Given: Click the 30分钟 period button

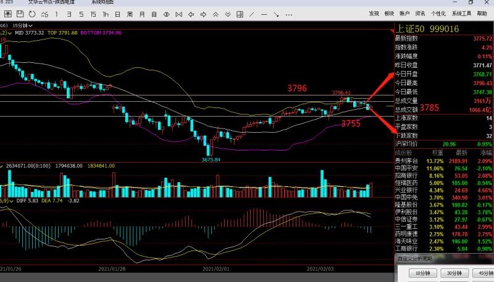Looking at the screenshot, I should click(x=454, y=273).
